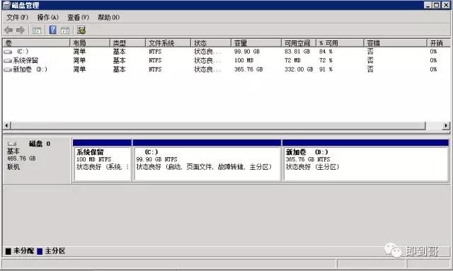
Task: Open the 帮助(H) menu
Action: pos(108,17)
